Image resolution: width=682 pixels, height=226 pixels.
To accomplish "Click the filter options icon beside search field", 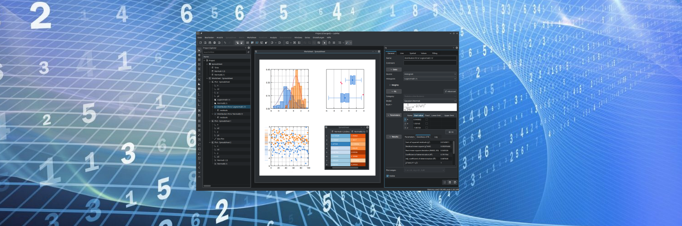I will 248,52.
